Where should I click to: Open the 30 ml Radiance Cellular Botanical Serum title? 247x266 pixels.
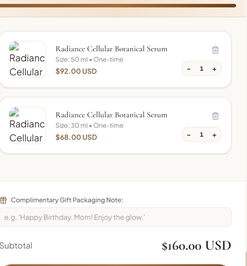111,115
